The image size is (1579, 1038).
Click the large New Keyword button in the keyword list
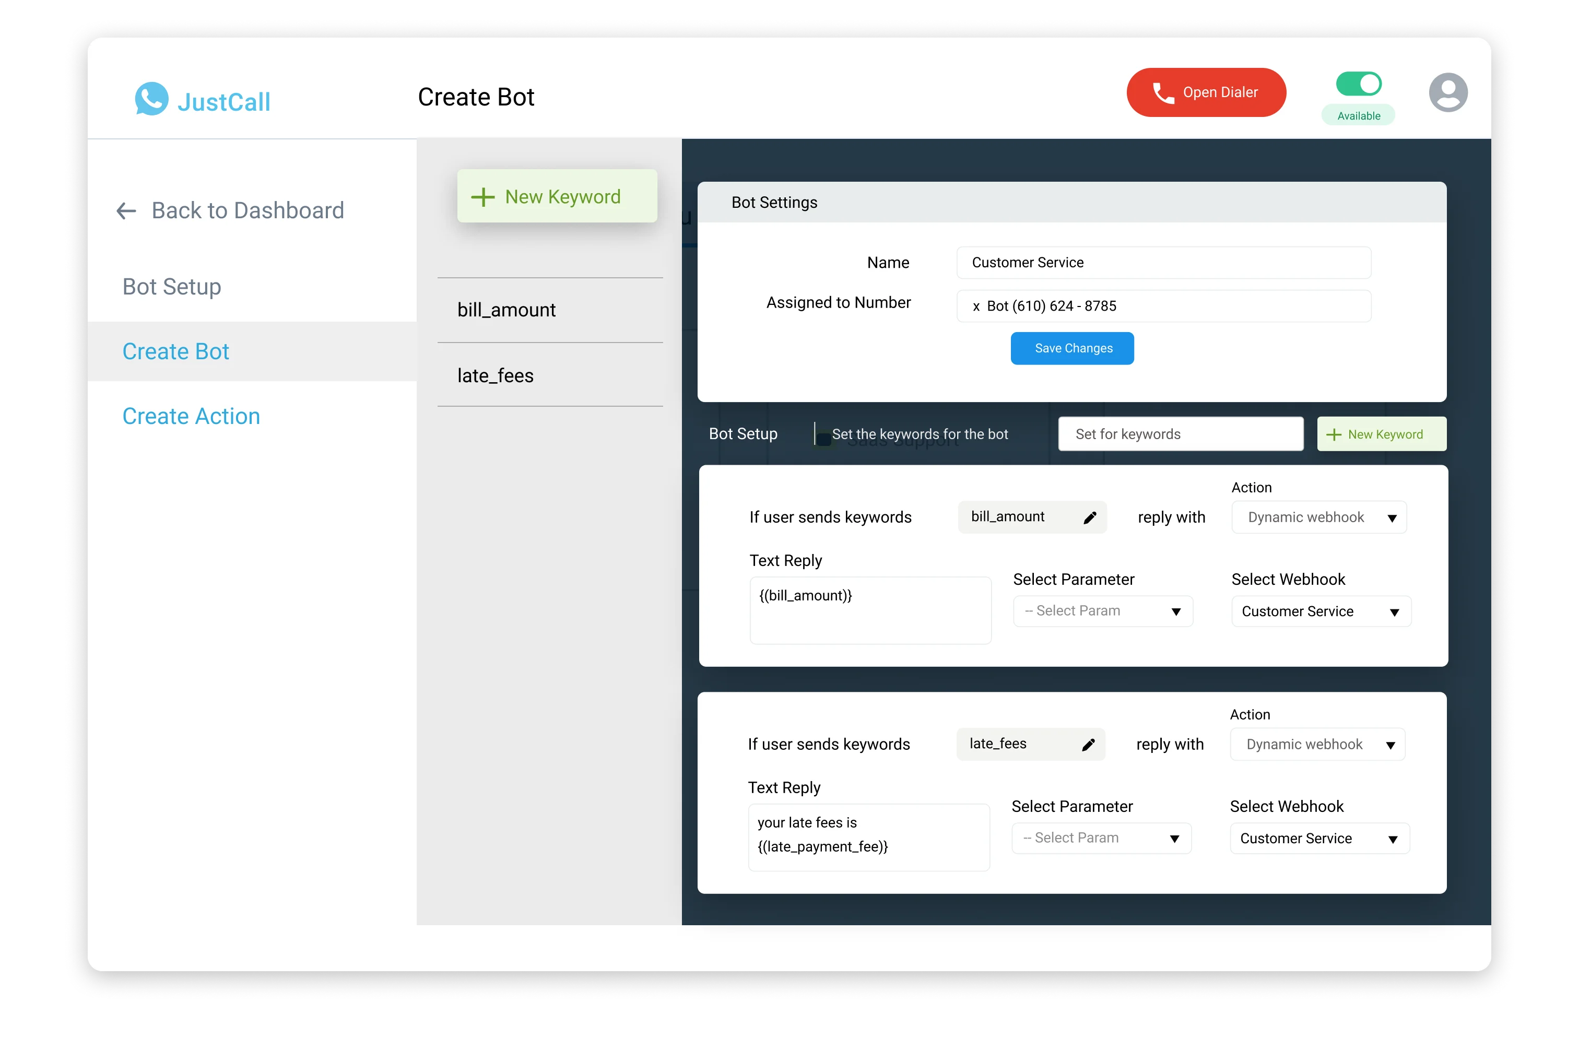click(x=557, y=196)
